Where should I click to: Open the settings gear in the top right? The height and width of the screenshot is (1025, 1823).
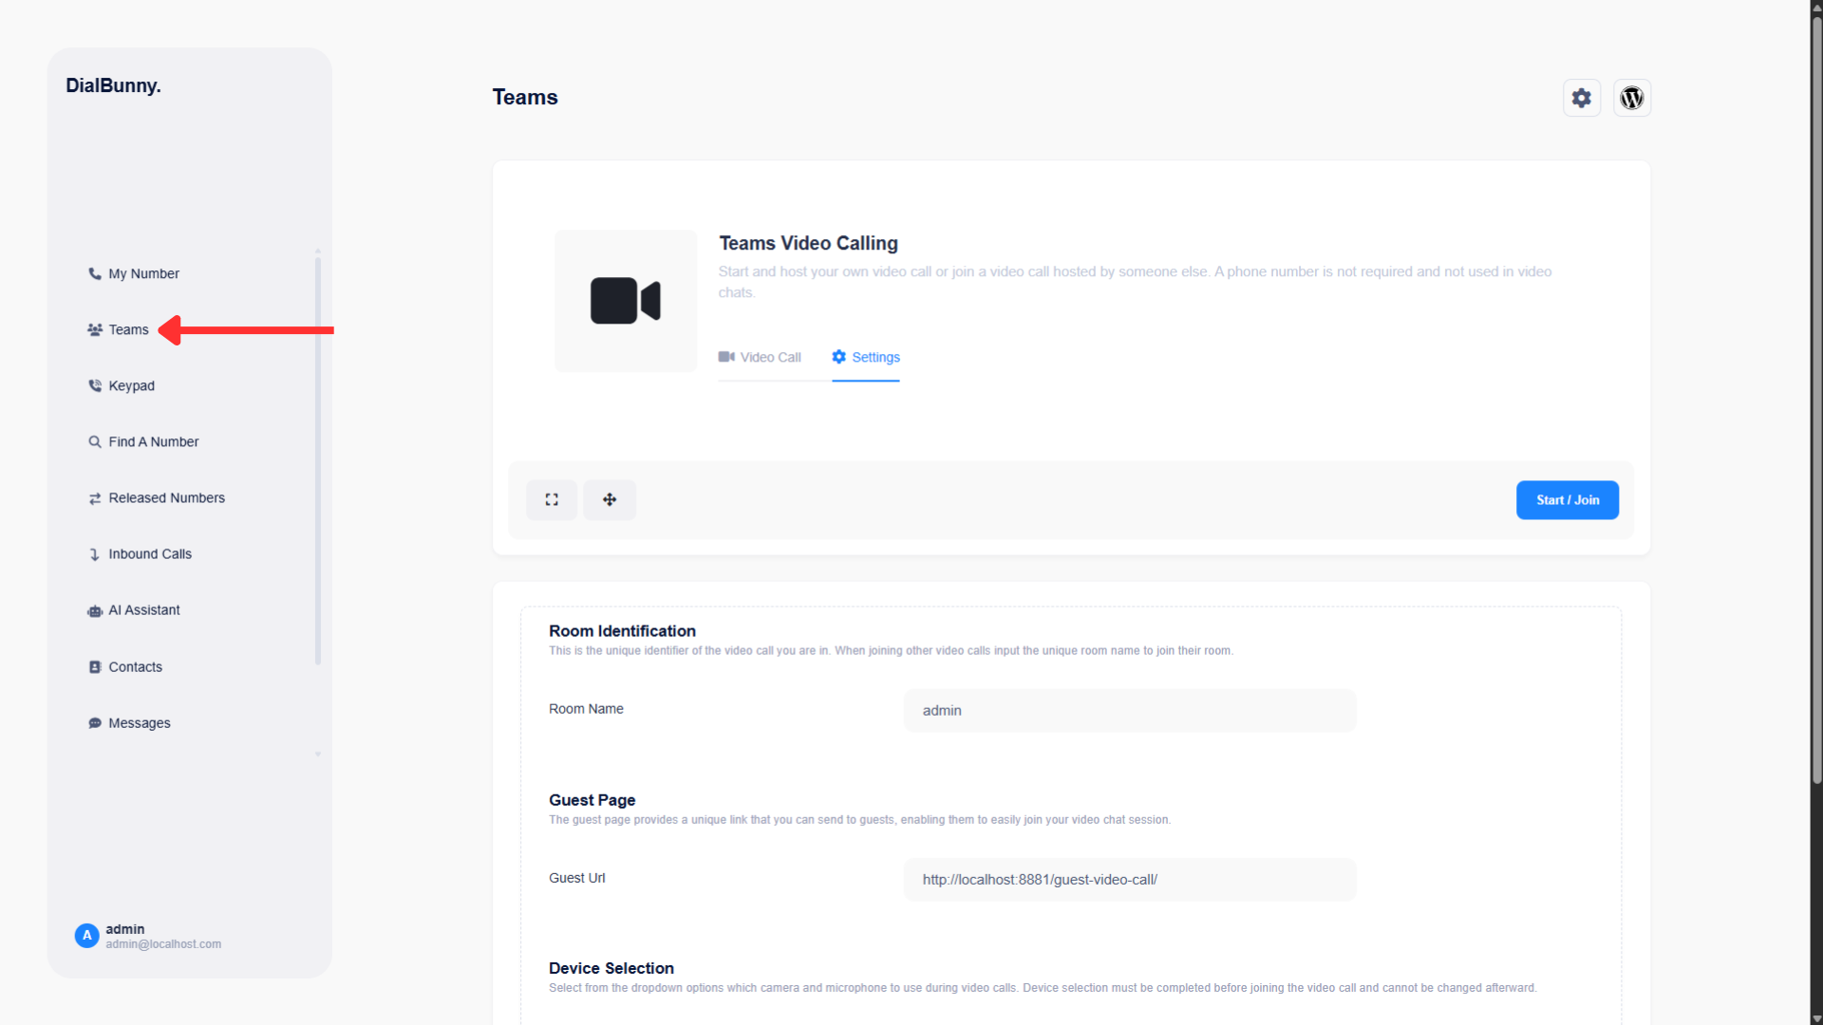(x=1582, y=97)
